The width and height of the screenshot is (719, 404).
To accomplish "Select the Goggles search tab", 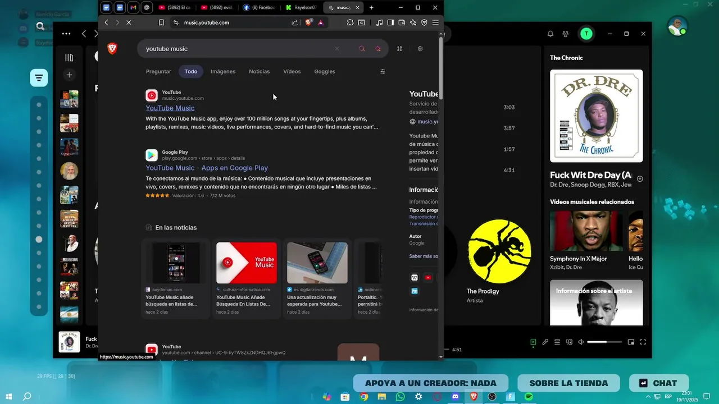I will (x=325, y=71).
